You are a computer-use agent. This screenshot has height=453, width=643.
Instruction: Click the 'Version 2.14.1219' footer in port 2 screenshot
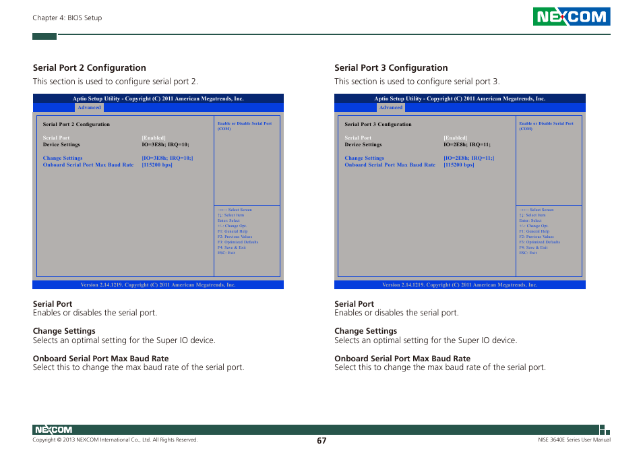158,284
